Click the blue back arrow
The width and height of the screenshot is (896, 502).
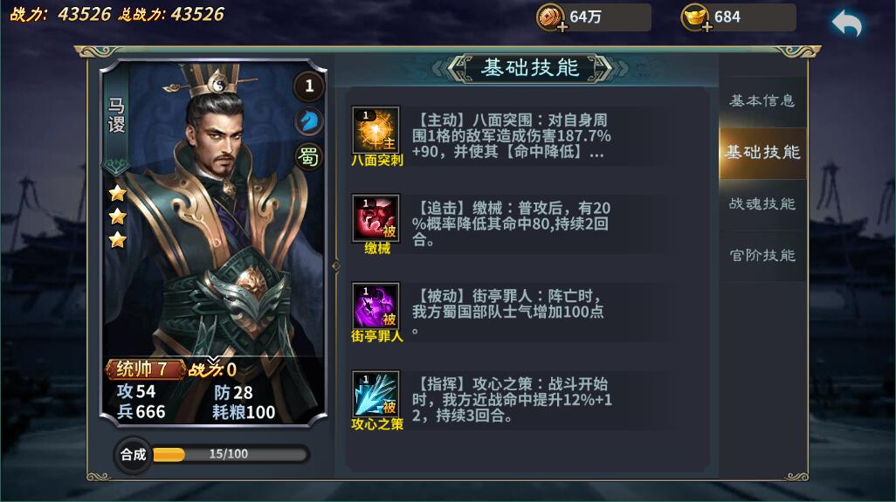[847, 24]
